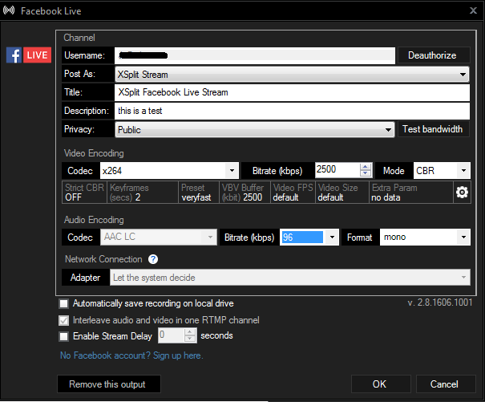Click the Title input field
The width and height of the screenshot is (485, 402).
point(292,92)
